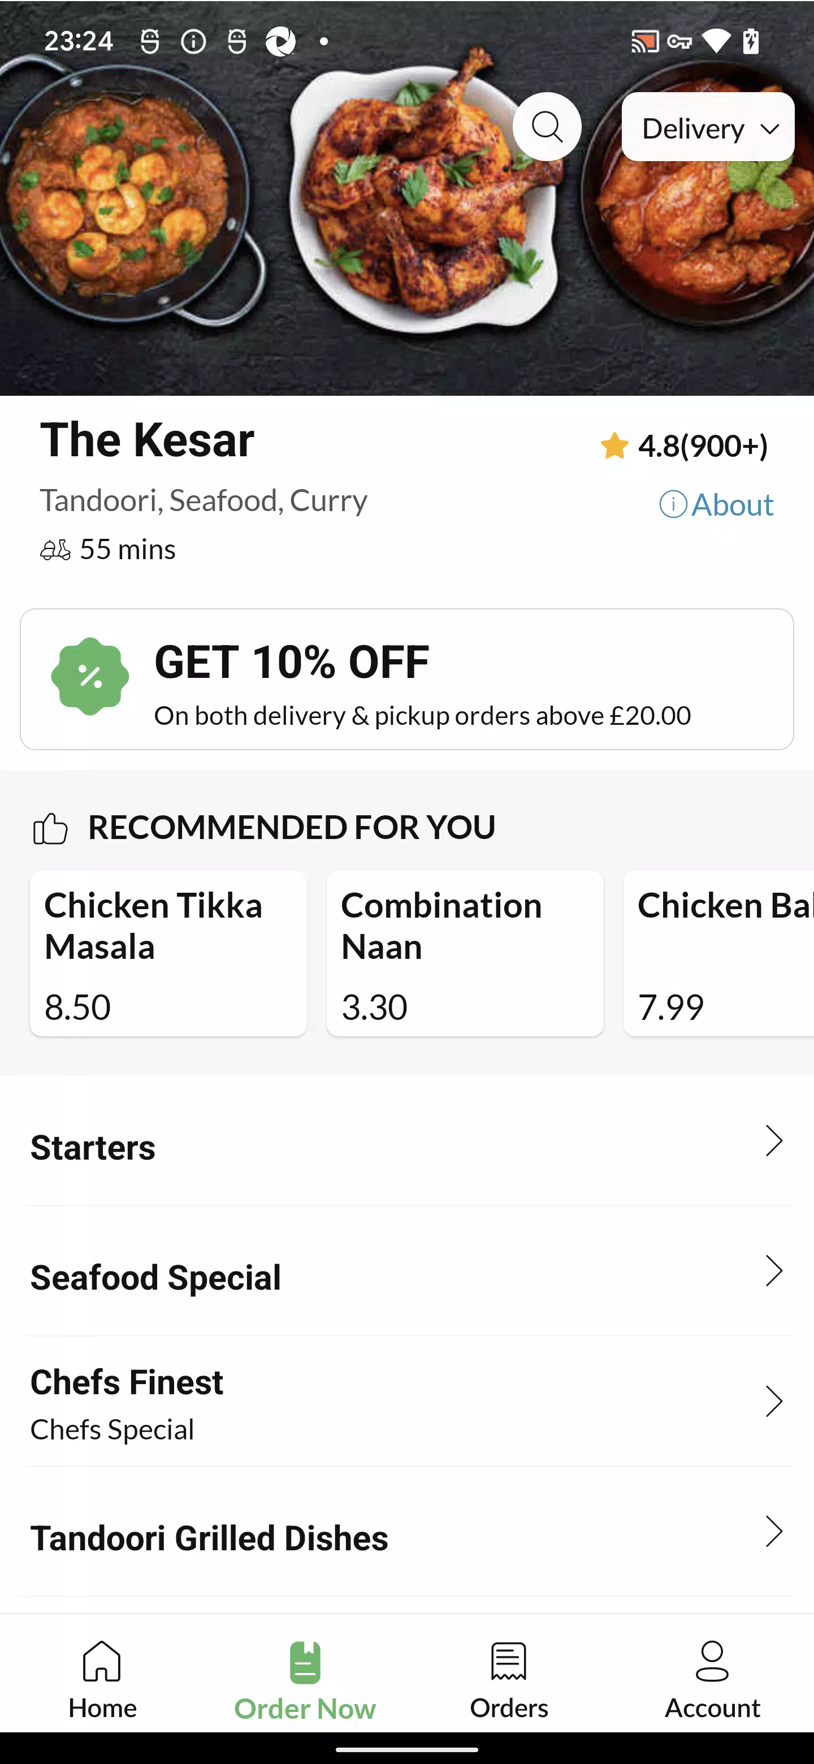Select the Chicken Tikka Masala card
The height and width of the screenshot is (1764, 814).
coord(168,953)
